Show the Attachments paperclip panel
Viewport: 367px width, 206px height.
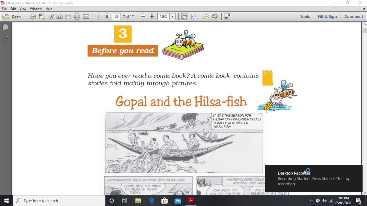pyautogui.click(x=5, y=39)
